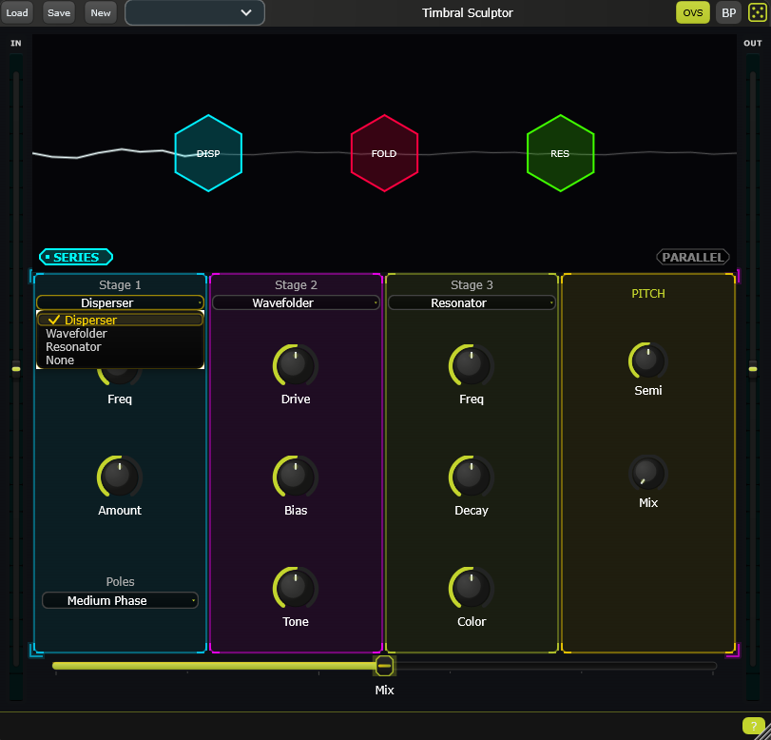Open the preset selector dropdown

pyautogui.click(x=194, y=12)
